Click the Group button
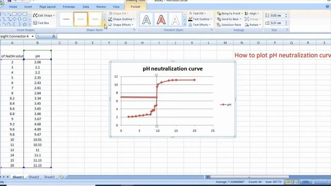Image resolution: width=331 pixels, height=186 pixels. pyautogui.click(x=252, y=19)
